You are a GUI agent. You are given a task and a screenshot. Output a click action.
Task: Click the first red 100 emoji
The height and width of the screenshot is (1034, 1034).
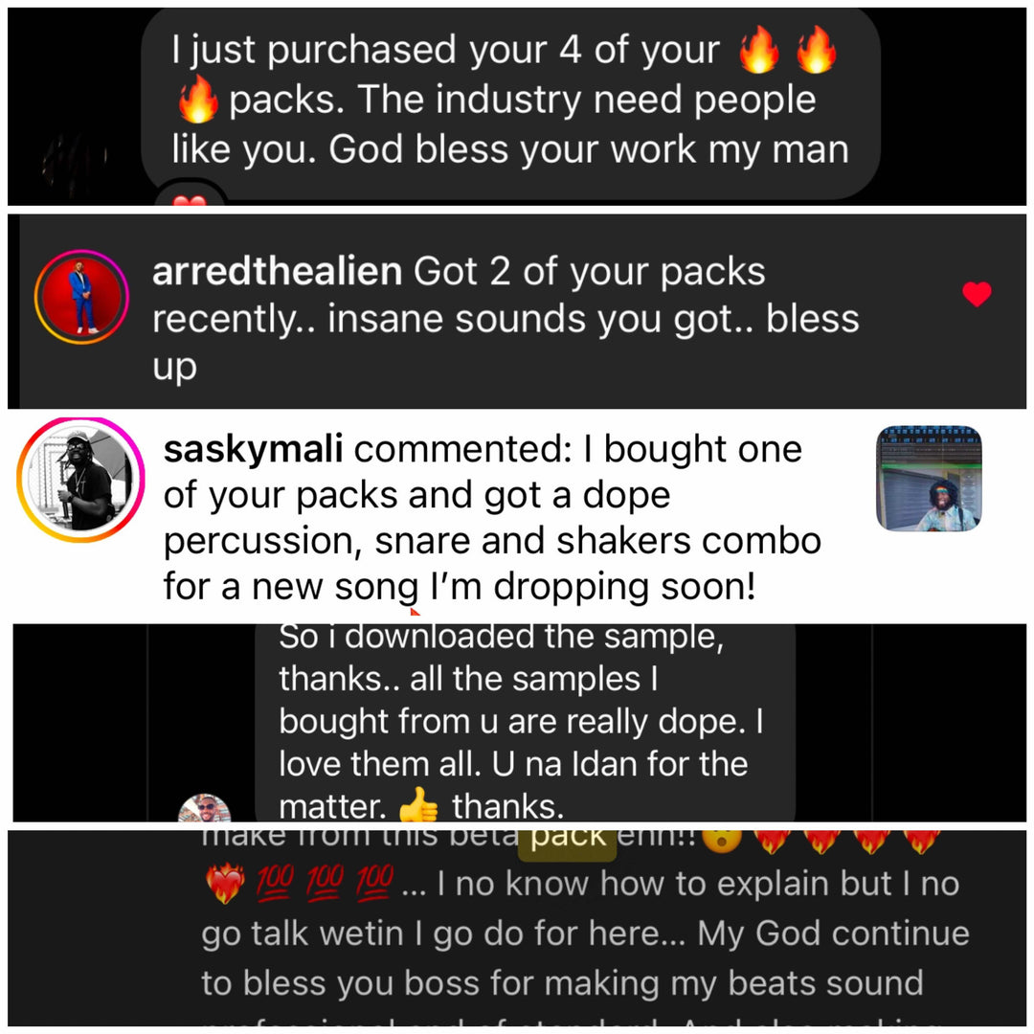pyautogui.click(x=276, y=883)
